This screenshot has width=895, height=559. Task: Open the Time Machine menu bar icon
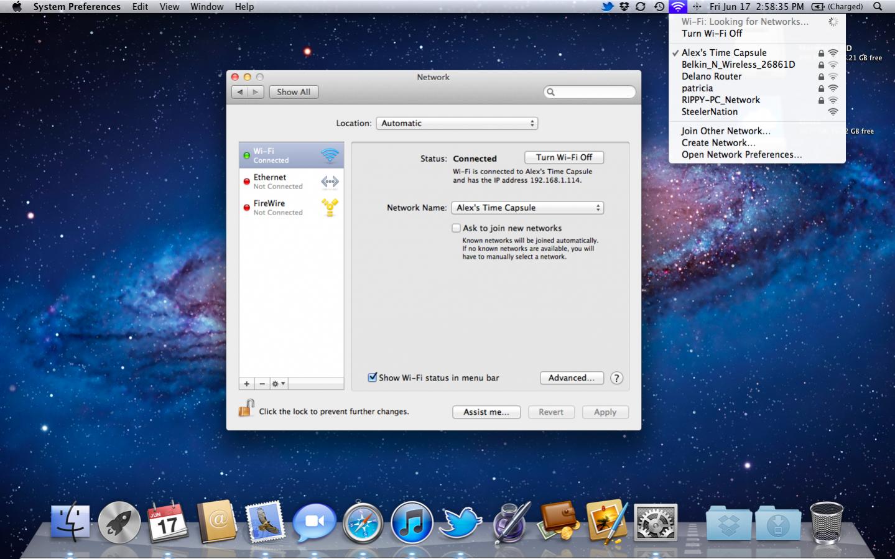click(659, 7)
